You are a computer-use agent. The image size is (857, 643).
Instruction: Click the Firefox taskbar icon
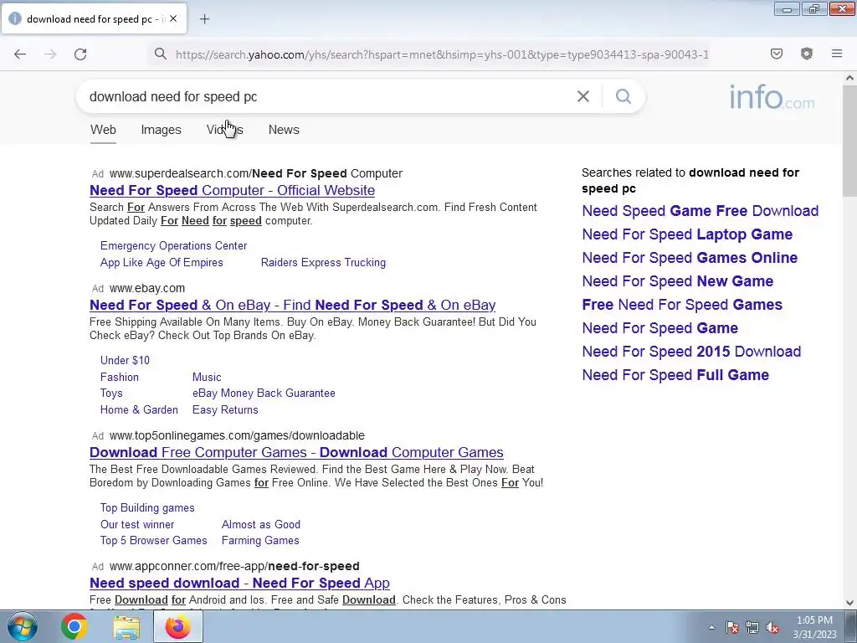(177, 626)
